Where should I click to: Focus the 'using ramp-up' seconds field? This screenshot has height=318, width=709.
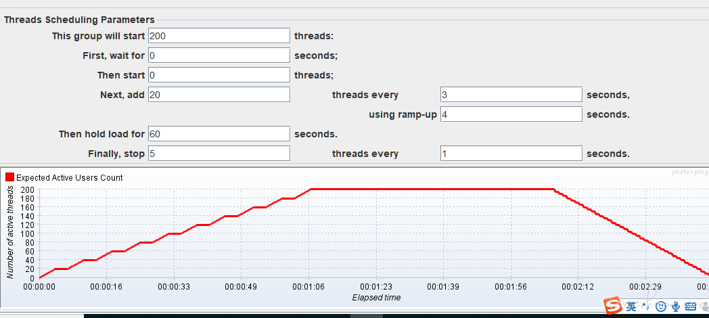511,114
